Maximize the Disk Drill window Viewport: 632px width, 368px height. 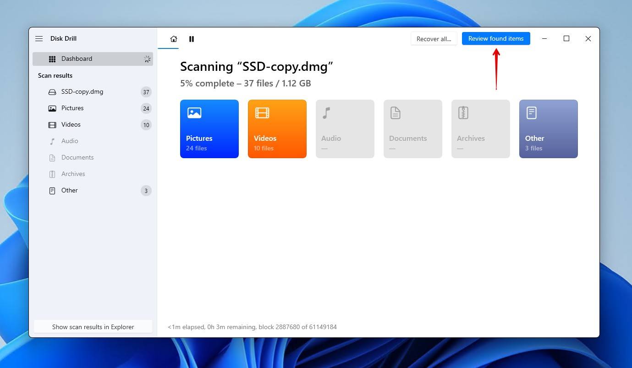click(x=566, y=39)
